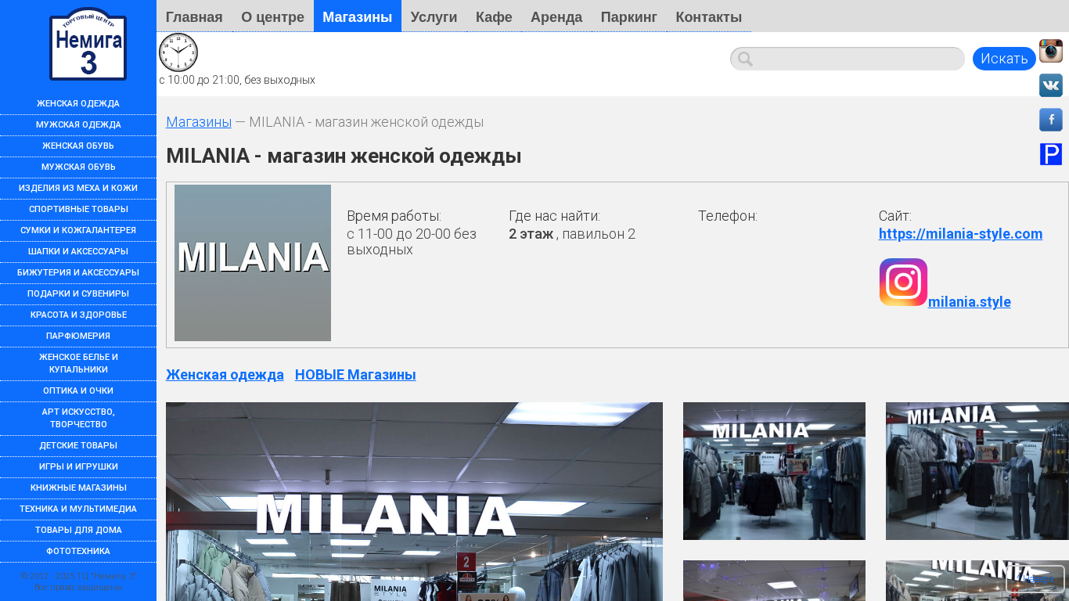This screenshot has width=1069, height=601.
Task: Open the first small MILANIA shop thumbnail
Action: pos(774,471)
